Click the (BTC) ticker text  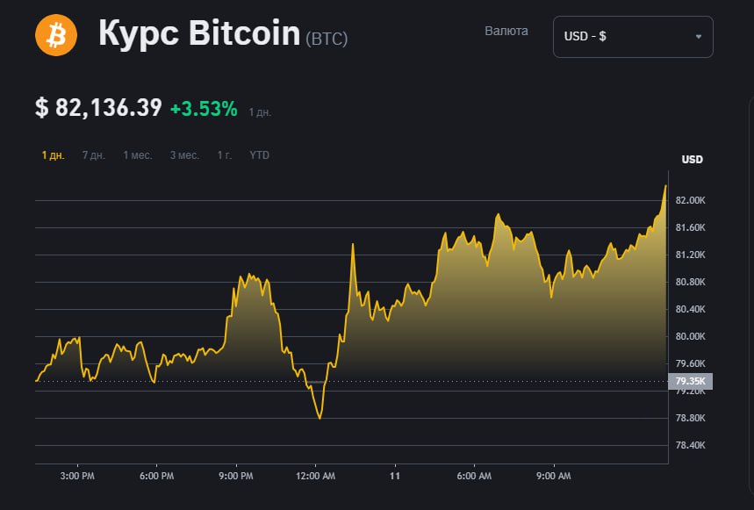point(327,39)
